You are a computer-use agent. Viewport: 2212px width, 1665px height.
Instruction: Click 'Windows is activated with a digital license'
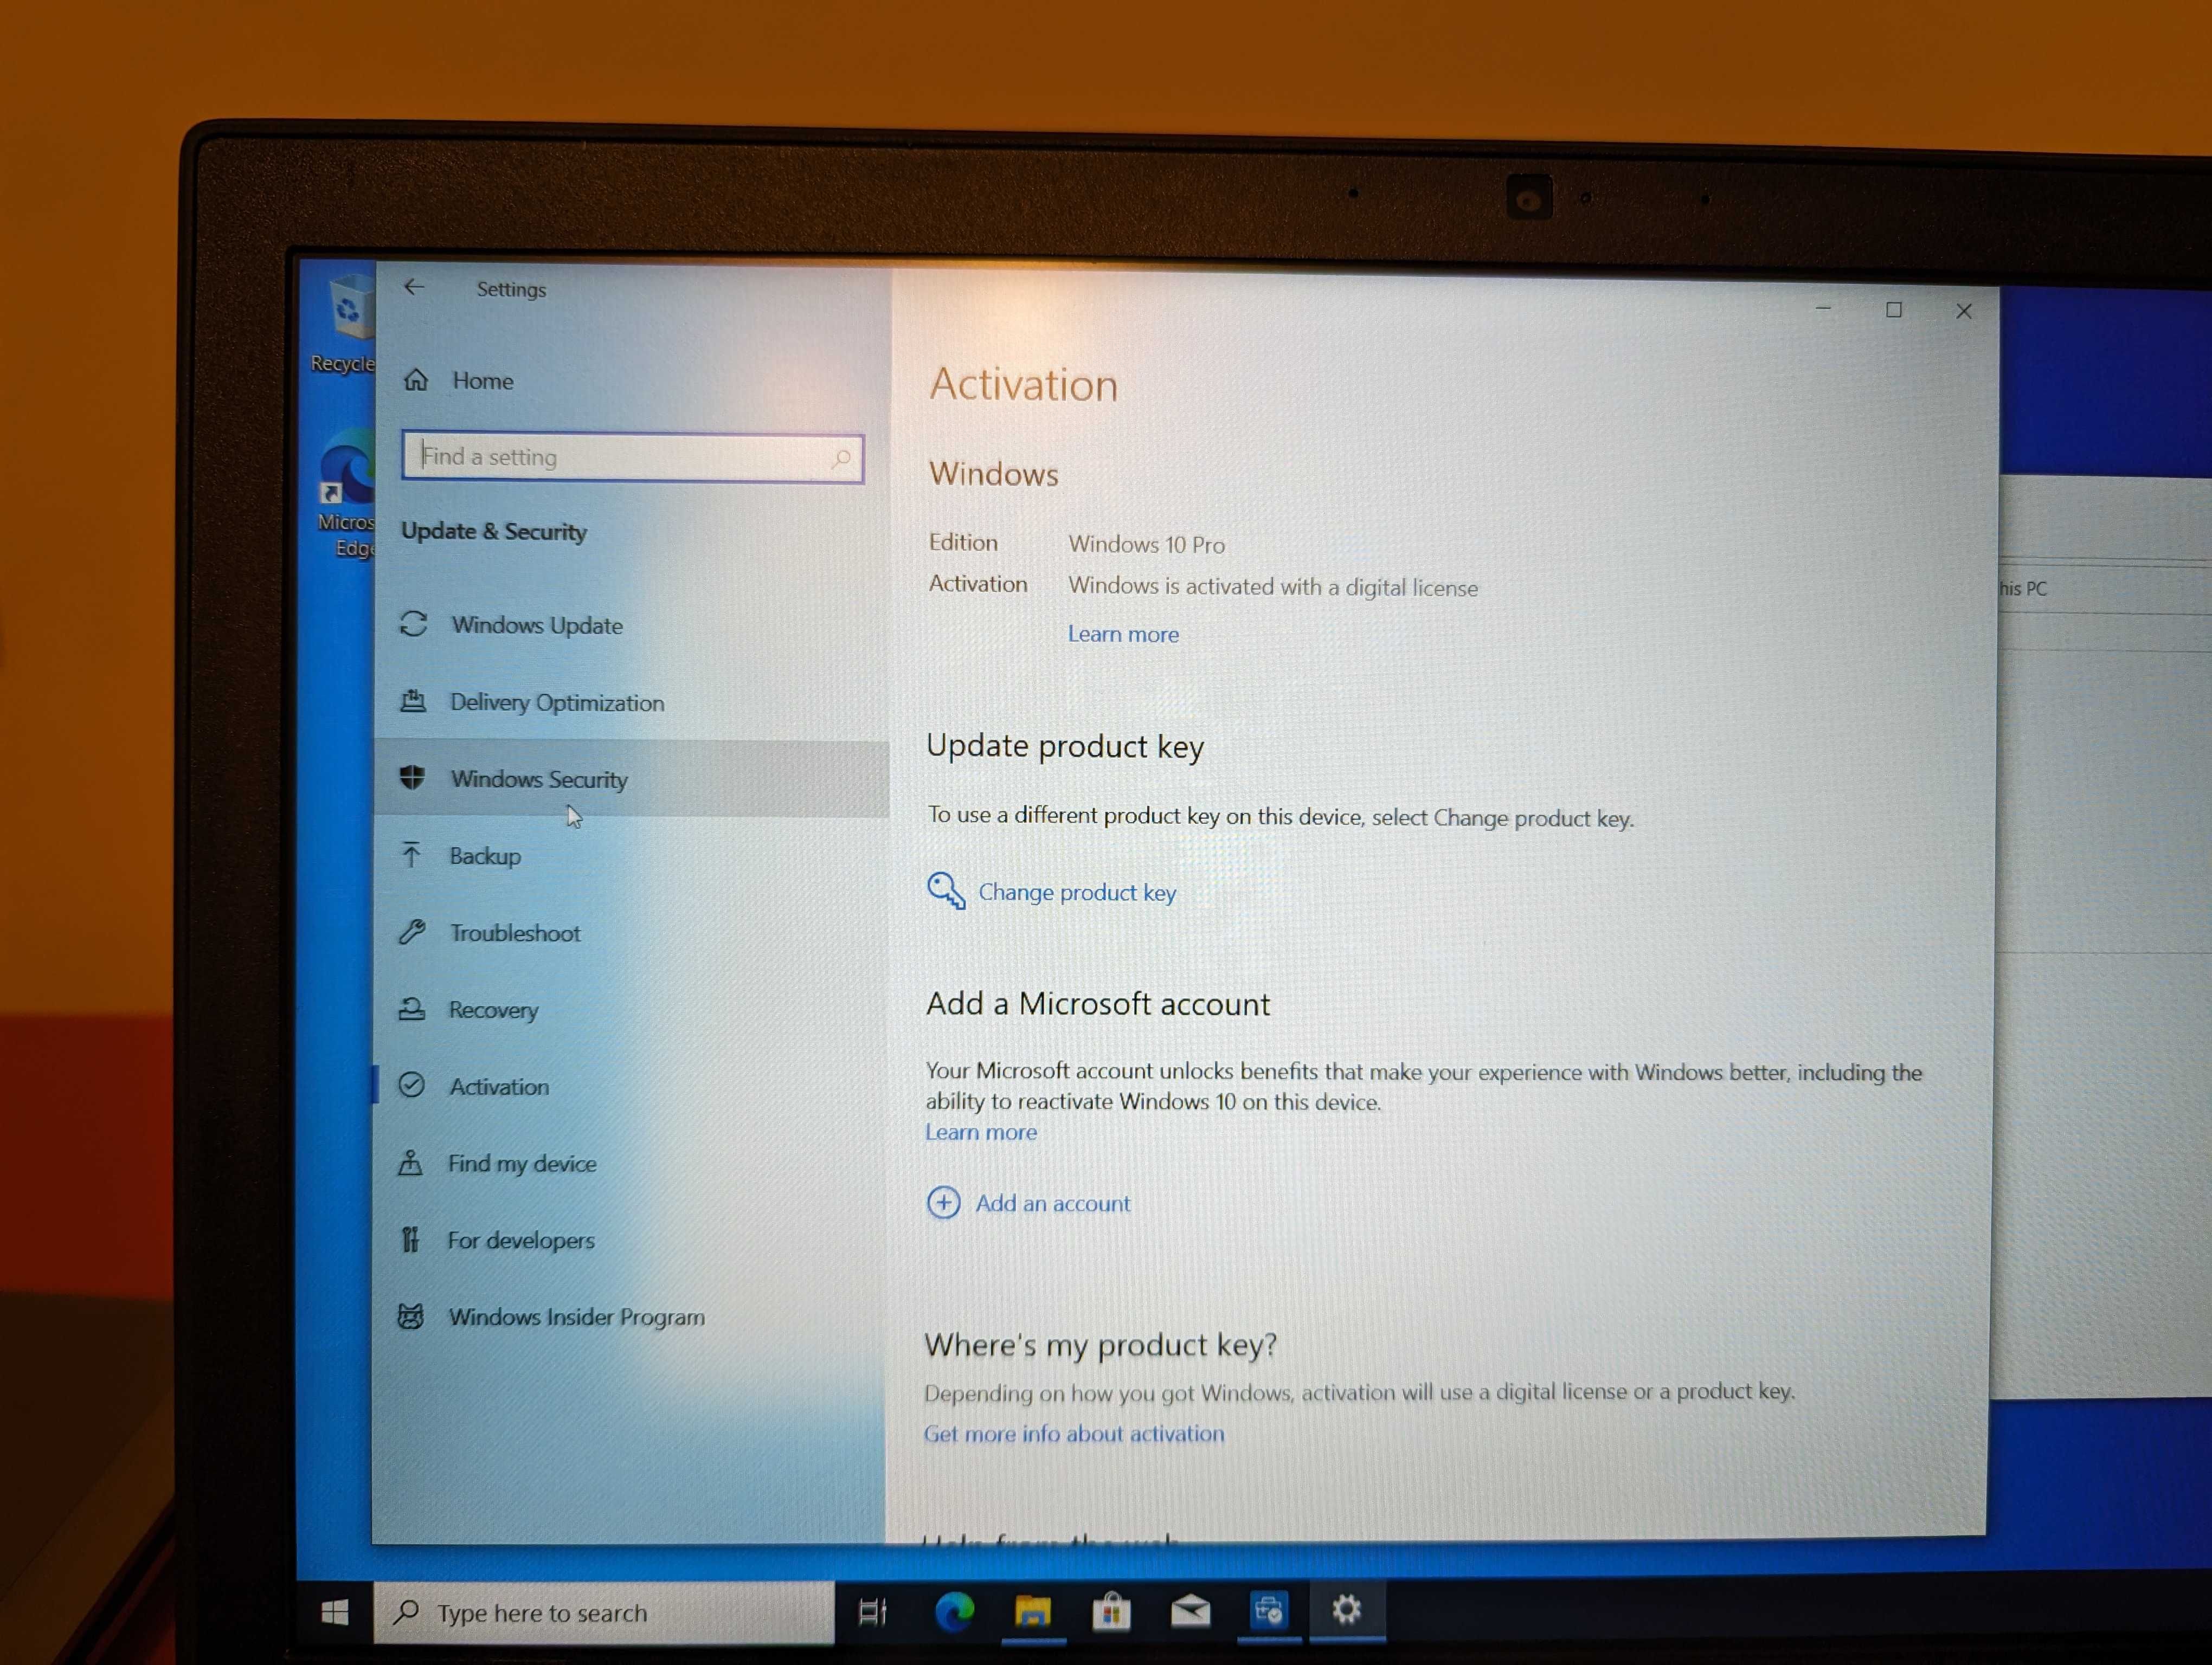[1273, 586]
